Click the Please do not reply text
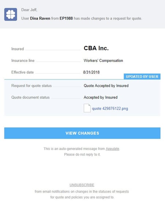 pos(82,154)
